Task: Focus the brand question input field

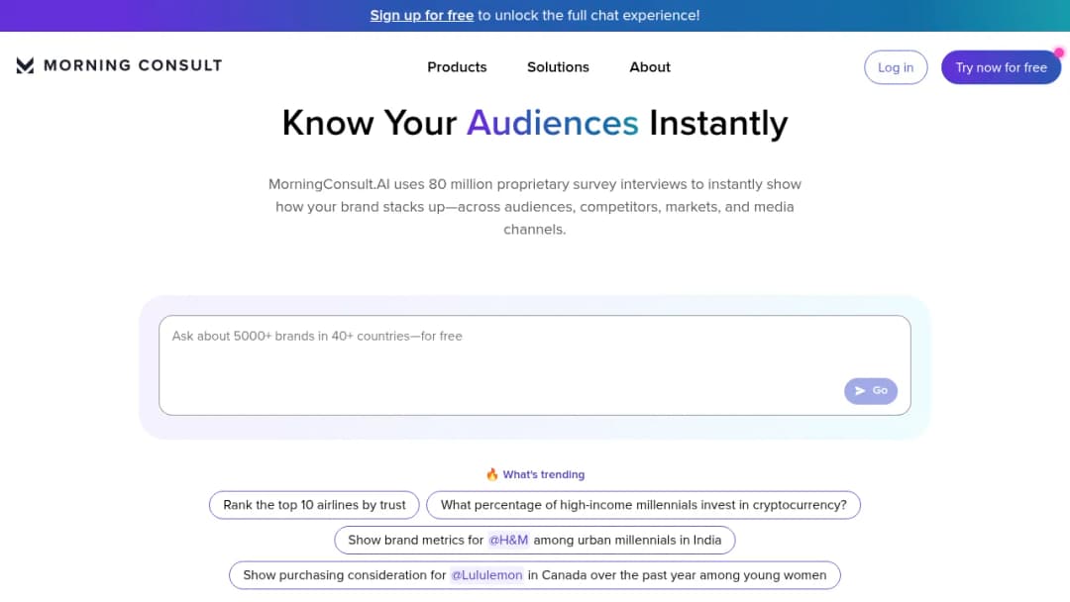Action: point(535,364)
